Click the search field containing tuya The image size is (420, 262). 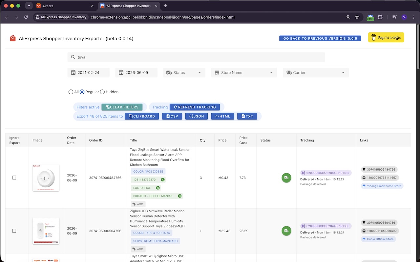(x=196, y=57)
